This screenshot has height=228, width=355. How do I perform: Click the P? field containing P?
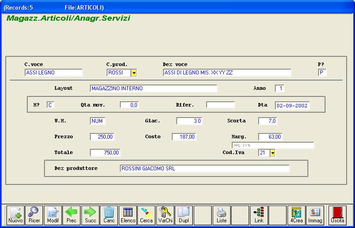(x=322, y=73)
